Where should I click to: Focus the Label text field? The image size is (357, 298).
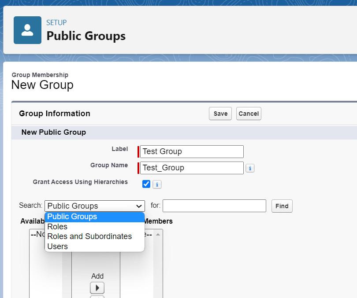pyautogui.click(x=192, y=151)
